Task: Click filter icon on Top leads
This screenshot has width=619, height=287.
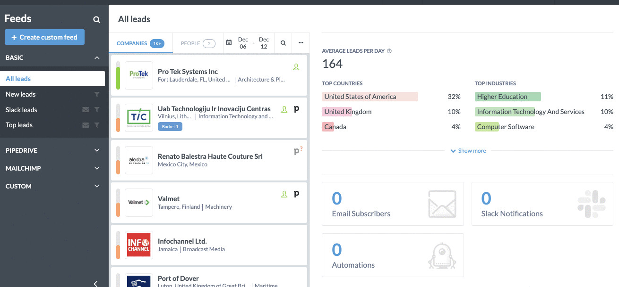Action: pos(97,125)
